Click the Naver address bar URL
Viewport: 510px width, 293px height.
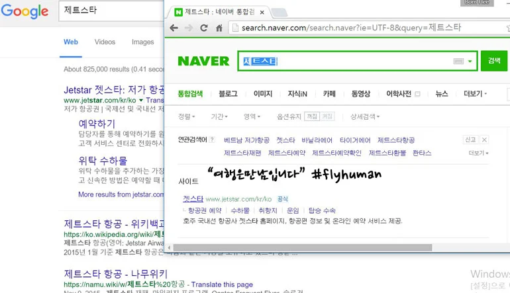pyautogui.click(x=351, y=28)
